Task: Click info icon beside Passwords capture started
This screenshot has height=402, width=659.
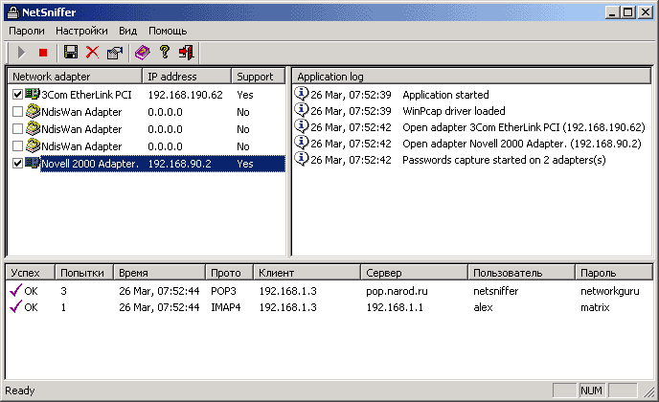Action: (x=301, y=158)
